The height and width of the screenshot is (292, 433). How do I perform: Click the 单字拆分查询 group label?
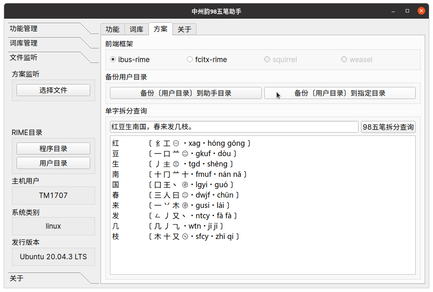pyautogui.click(x=126, y=111)
